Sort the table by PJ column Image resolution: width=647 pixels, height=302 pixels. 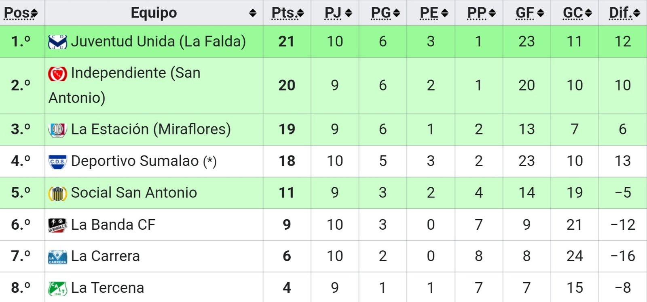pos(338,13)
